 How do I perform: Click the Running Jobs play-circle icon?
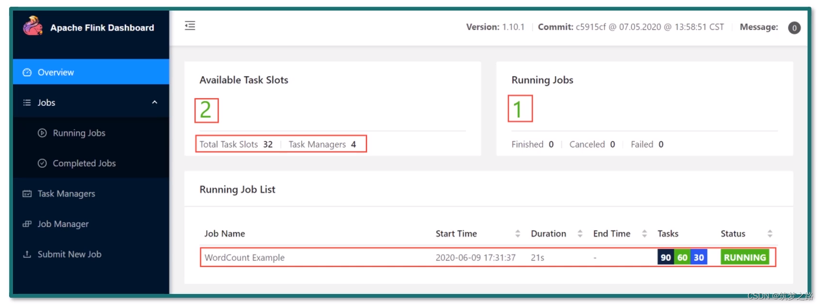pos(42,133)
